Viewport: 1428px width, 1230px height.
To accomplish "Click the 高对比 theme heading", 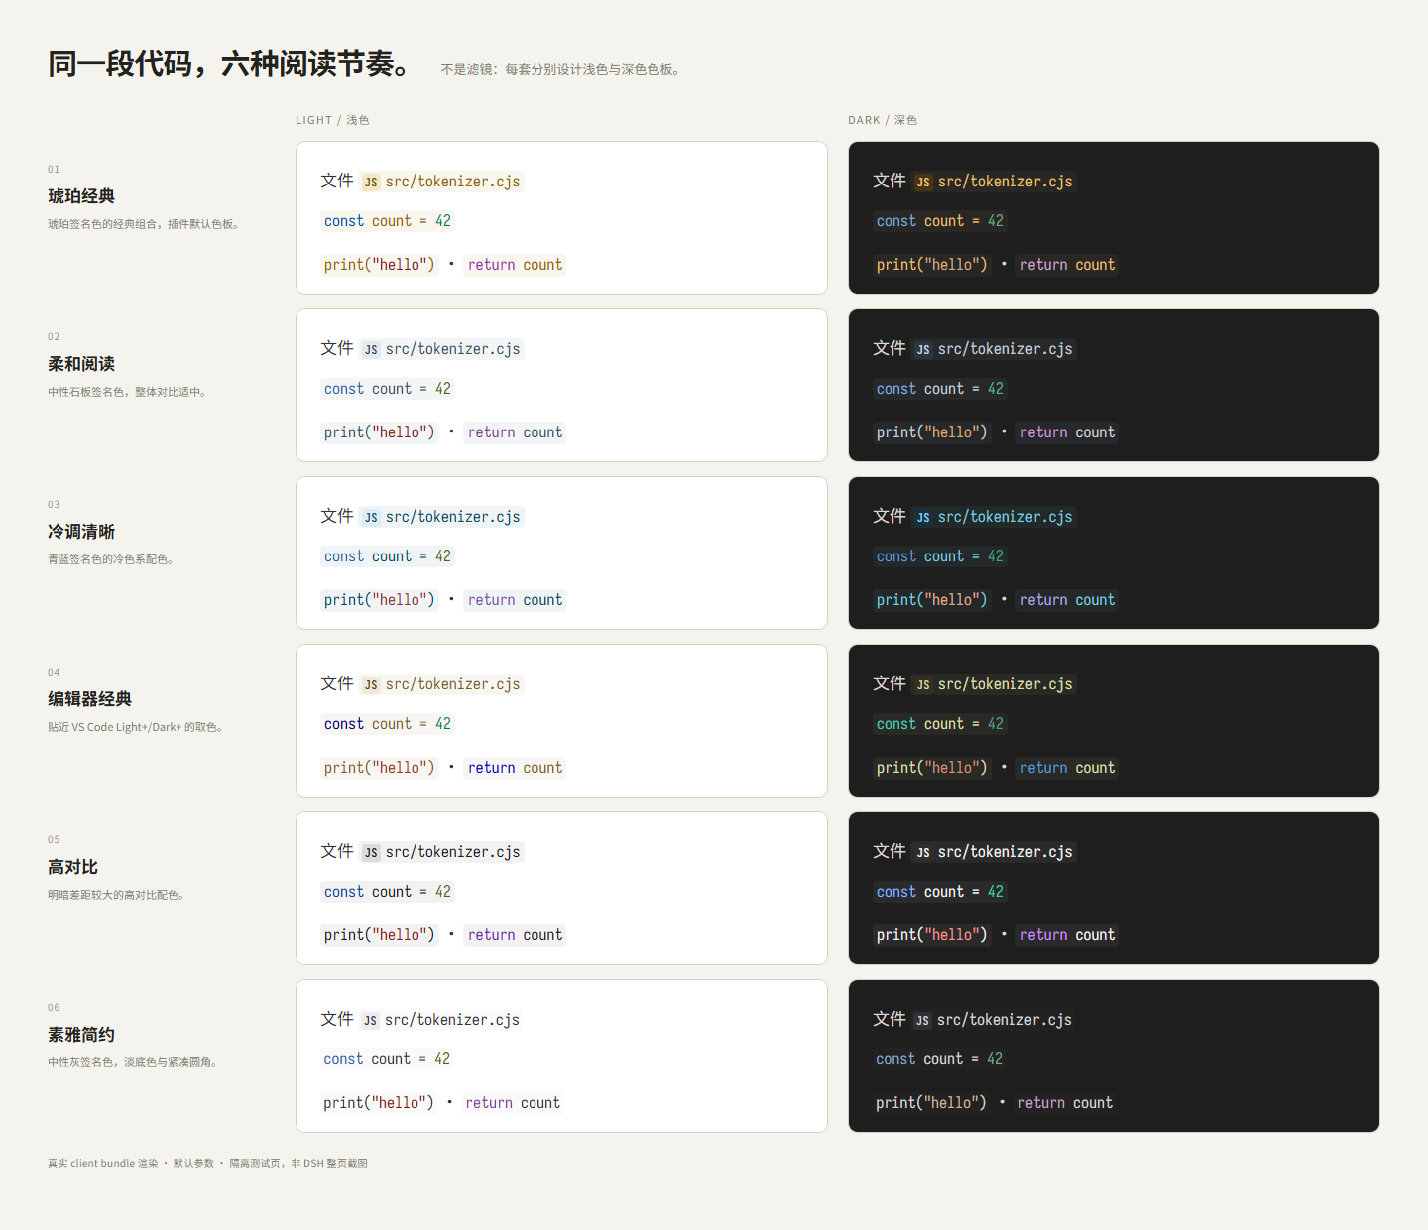I will 72,867.
